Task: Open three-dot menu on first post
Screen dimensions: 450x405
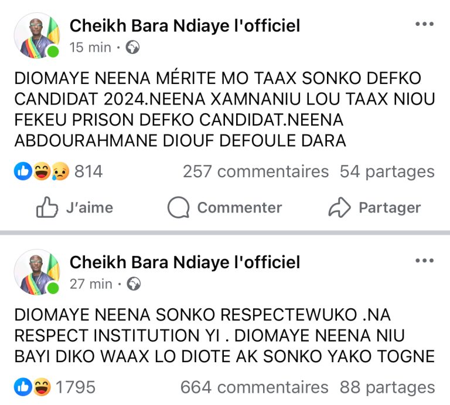Action: (x=424, y=24)
